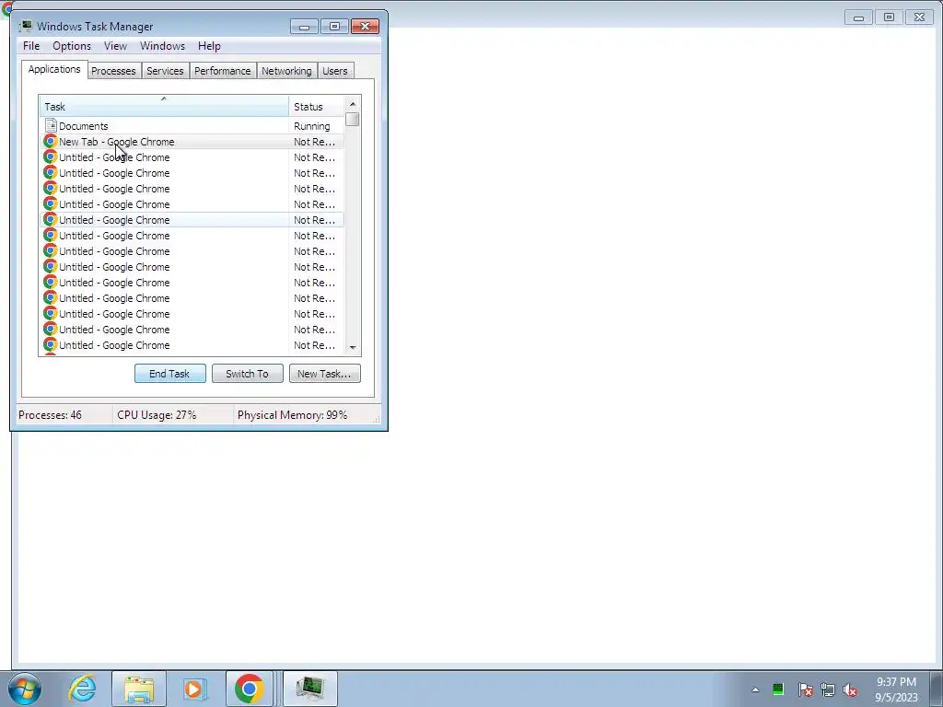Click Physical Memory: 99% status text

292,415
